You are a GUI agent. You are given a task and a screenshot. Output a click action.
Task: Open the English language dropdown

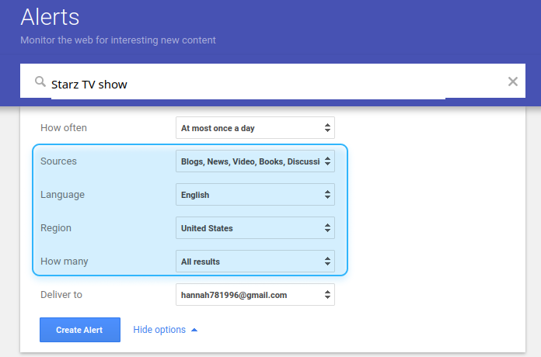[255, 195]
